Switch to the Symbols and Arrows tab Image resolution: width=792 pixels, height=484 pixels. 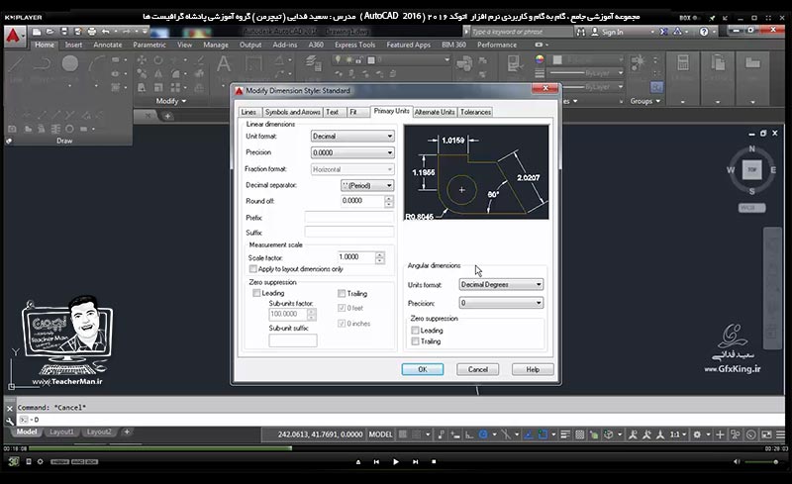point(292,112)
